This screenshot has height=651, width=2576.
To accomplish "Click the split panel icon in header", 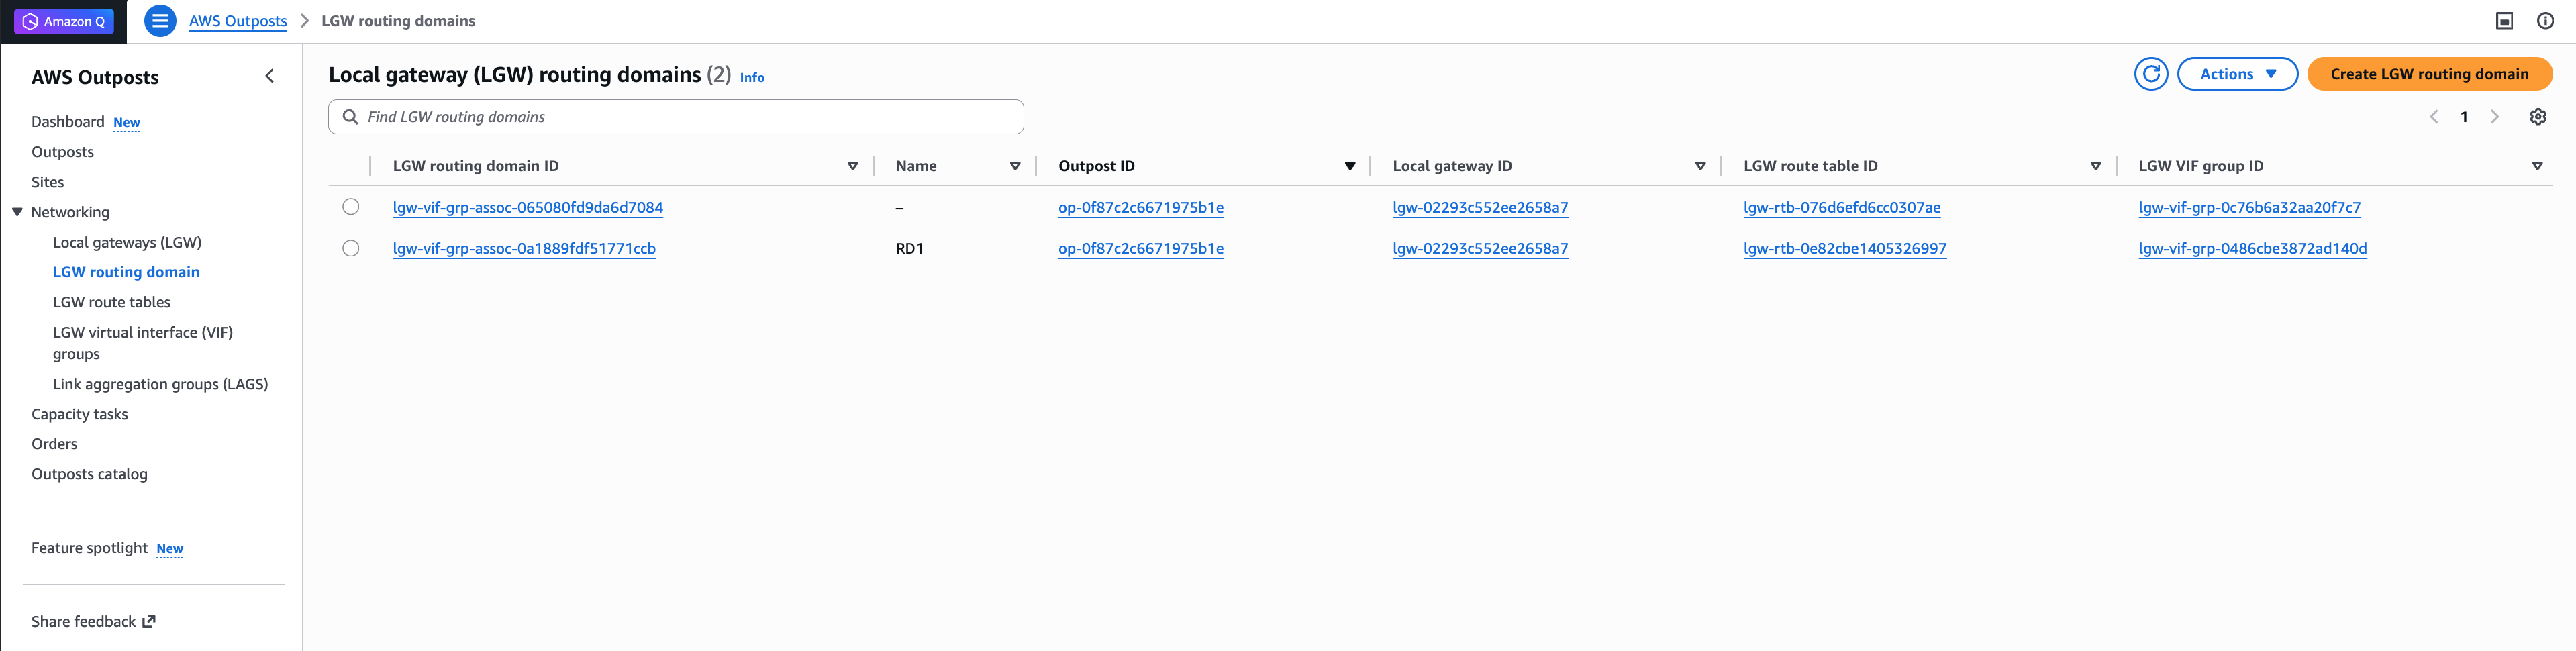I will click(2504, 21).
